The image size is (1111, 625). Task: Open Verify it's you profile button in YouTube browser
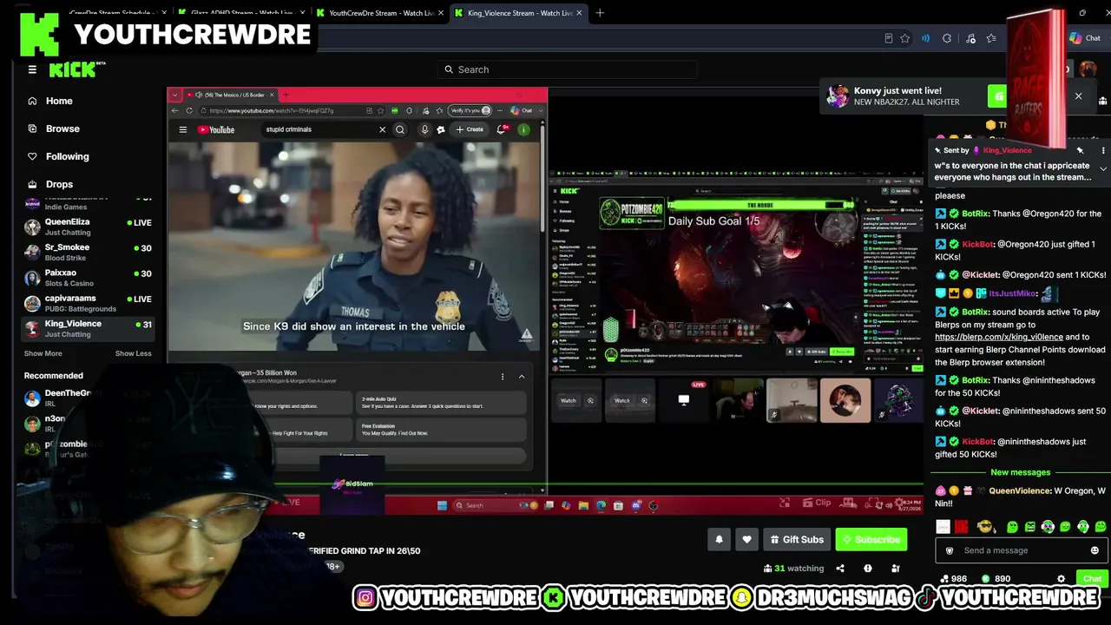click(471, 110)
